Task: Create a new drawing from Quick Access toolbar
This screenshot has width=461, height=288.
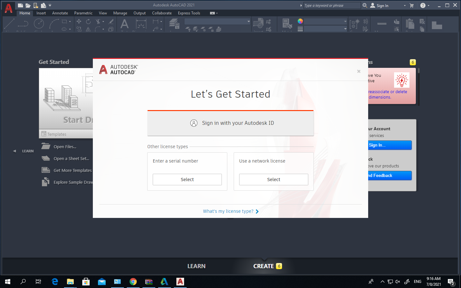Action: pyautogui.click(x=20, y=5)
